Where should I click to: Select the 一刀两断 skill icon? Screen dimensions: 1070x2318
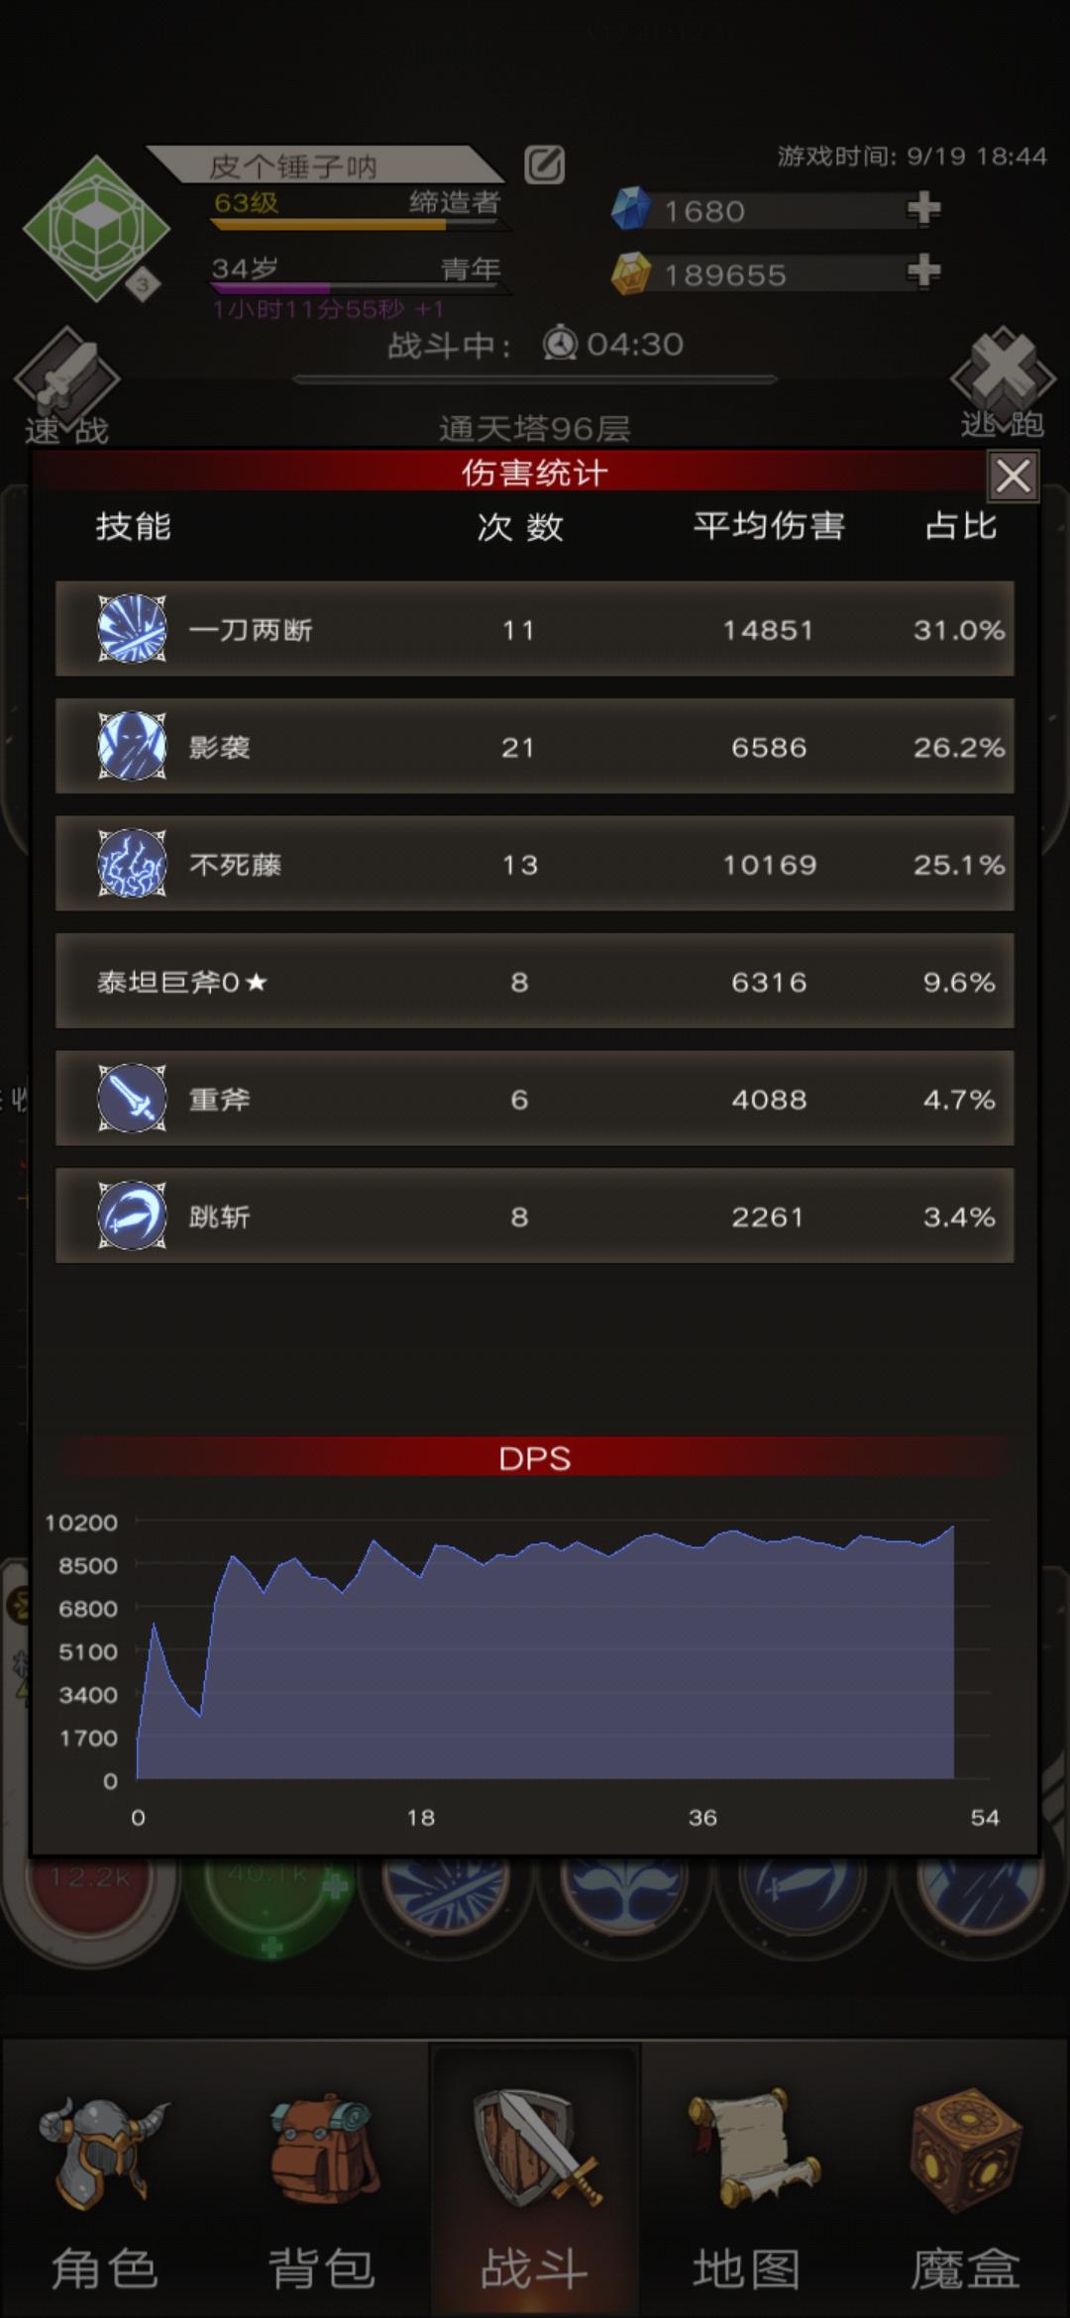132,628
